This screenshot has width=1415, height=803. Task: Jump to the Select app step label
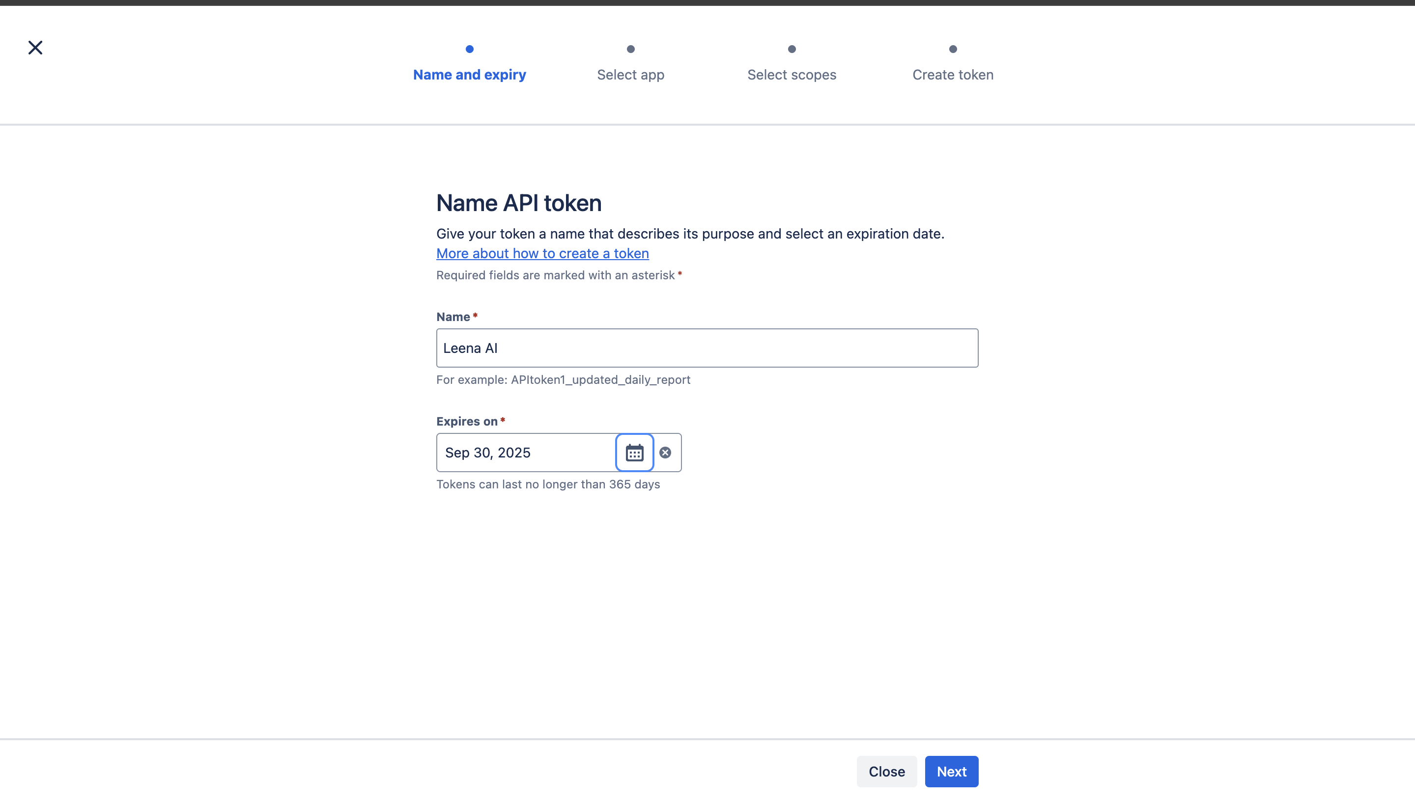[x=631, y=75]
